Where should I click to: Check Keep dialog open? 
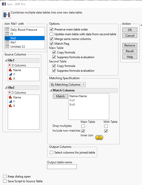tap(5, 177)
